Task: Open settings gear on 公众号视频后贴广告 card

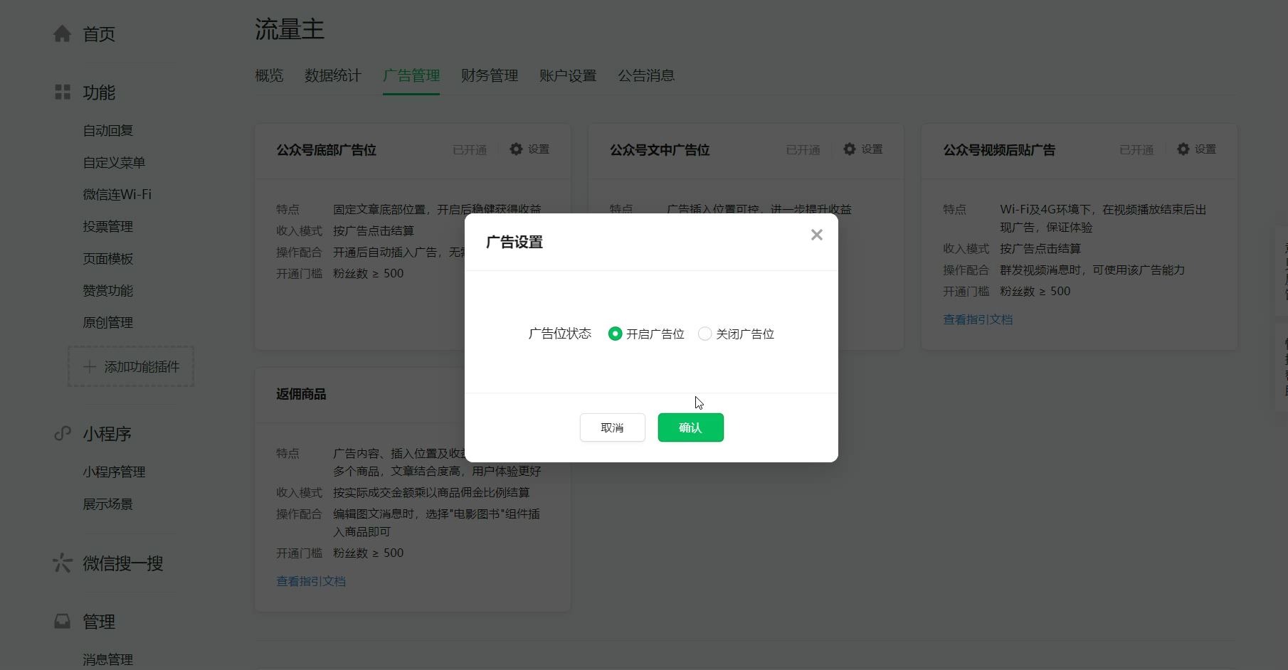Action: [x=1182, y=149]
